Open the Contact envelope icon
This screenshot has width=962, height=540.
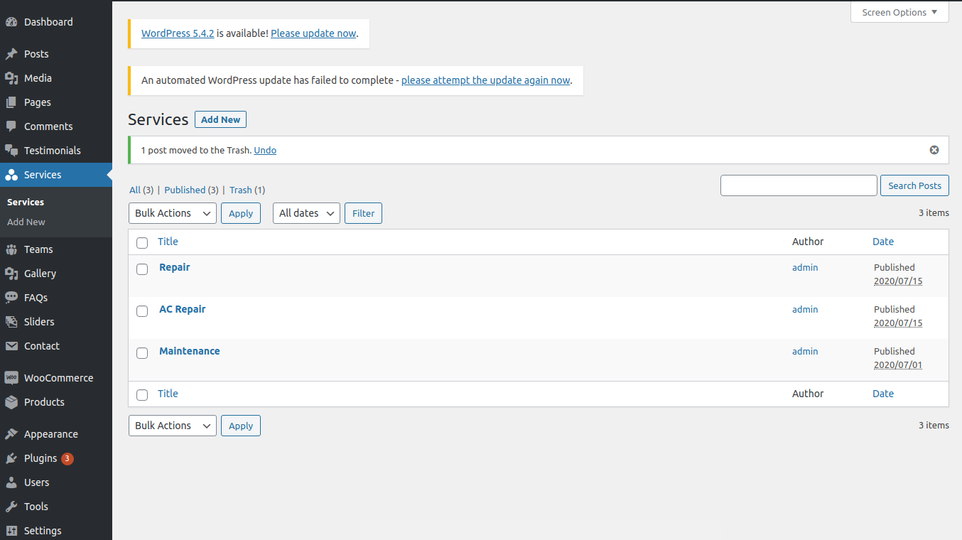click(x=11, y=346)
